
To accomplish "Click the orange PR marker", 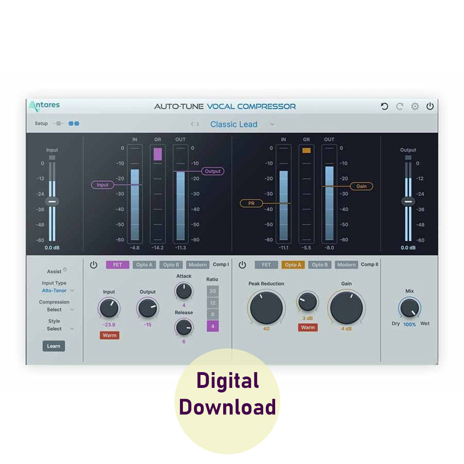I will click(251, 203).
